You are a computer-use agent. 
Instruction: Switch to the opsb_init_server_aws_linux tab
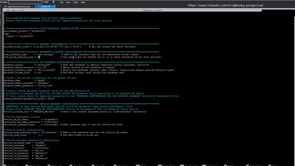pos(19,6)
